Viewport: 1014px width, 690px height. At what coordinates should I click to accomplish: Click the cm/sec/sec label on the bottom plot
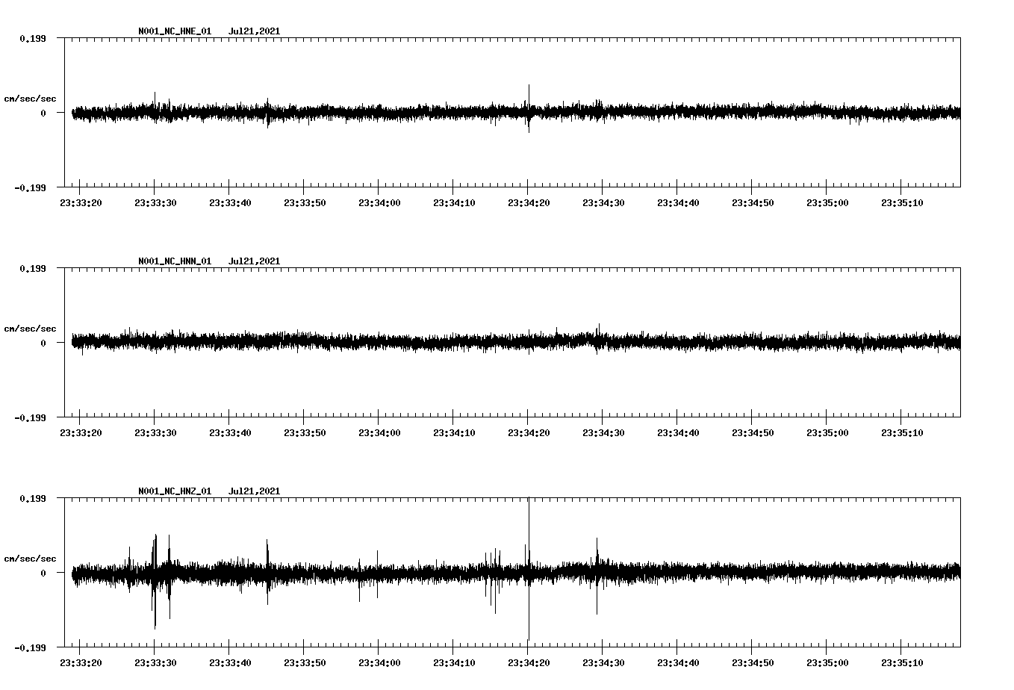(31, 557)
